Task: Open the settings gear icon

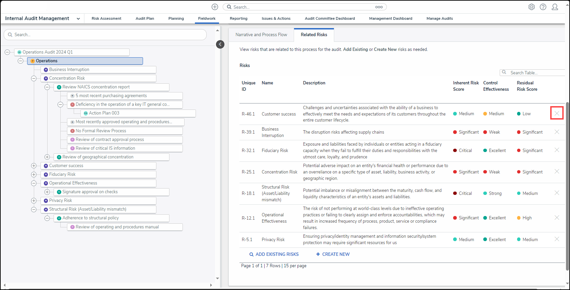Action: [x=531, y=7]
